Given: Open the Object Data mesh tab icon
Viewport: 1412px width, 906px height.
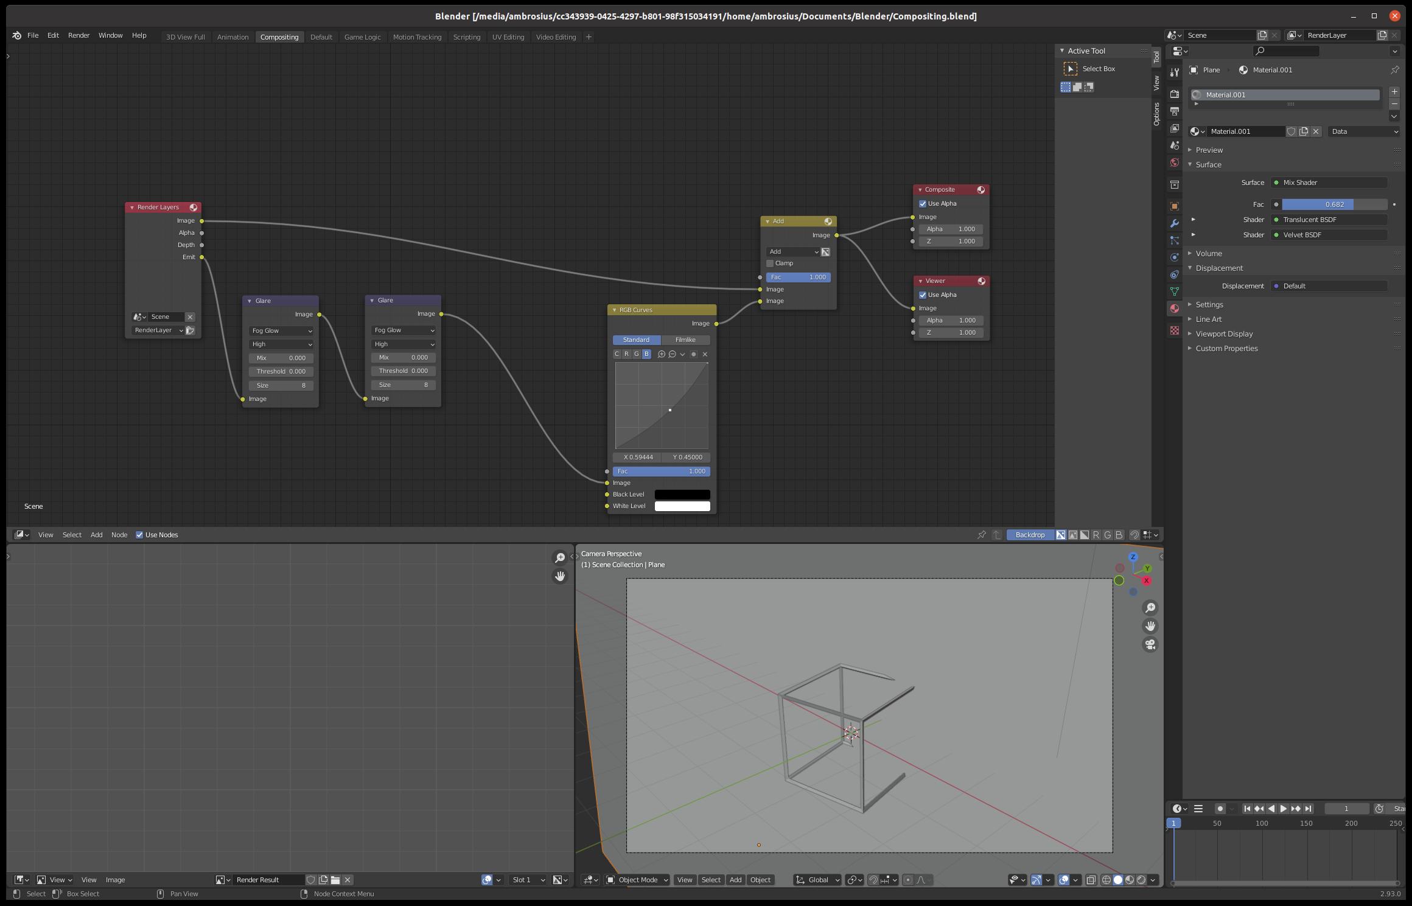Looking at the screenshot, I should pyautogui.click(x=1175, y=291).
